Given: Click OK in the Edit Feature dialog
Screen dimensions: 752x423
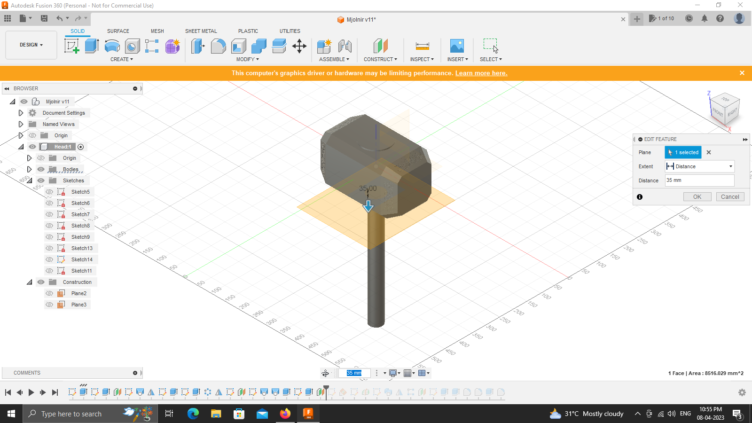Looking at the screenshot, I should [697, 196].
